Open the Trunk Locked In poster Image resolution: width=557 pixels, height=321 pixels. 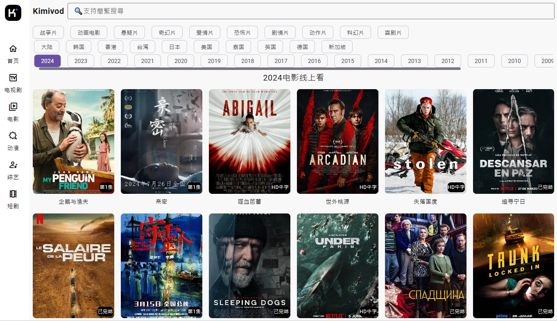514,266
